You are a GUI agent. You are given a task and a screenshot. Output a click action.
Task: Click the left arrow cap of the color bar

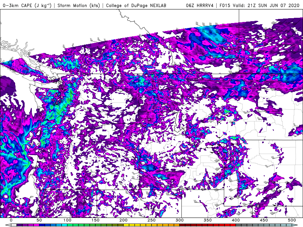click(x=8, y=225)
